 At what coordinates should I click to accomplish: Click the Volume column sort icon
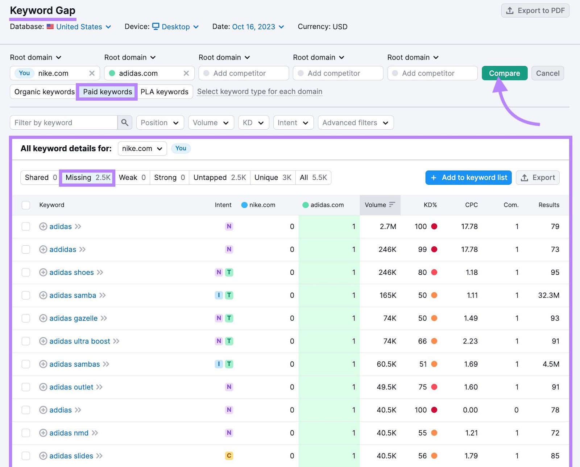pos(391,205)
